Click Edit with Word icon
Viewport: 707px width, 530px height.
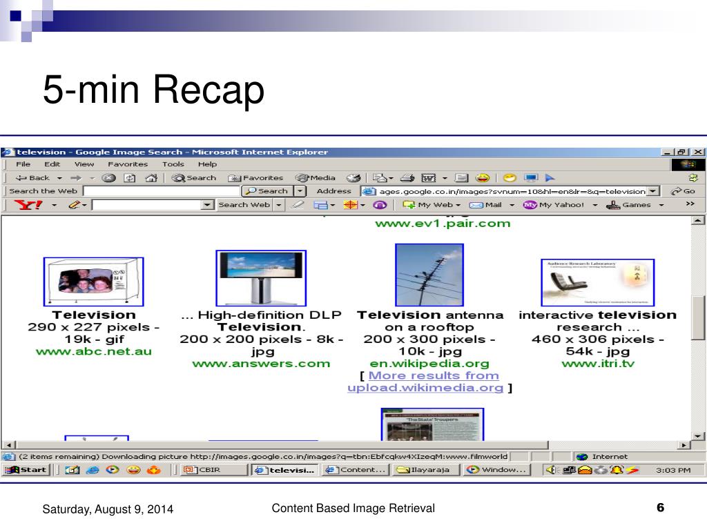pyautogui.click(x=428, y=178)
